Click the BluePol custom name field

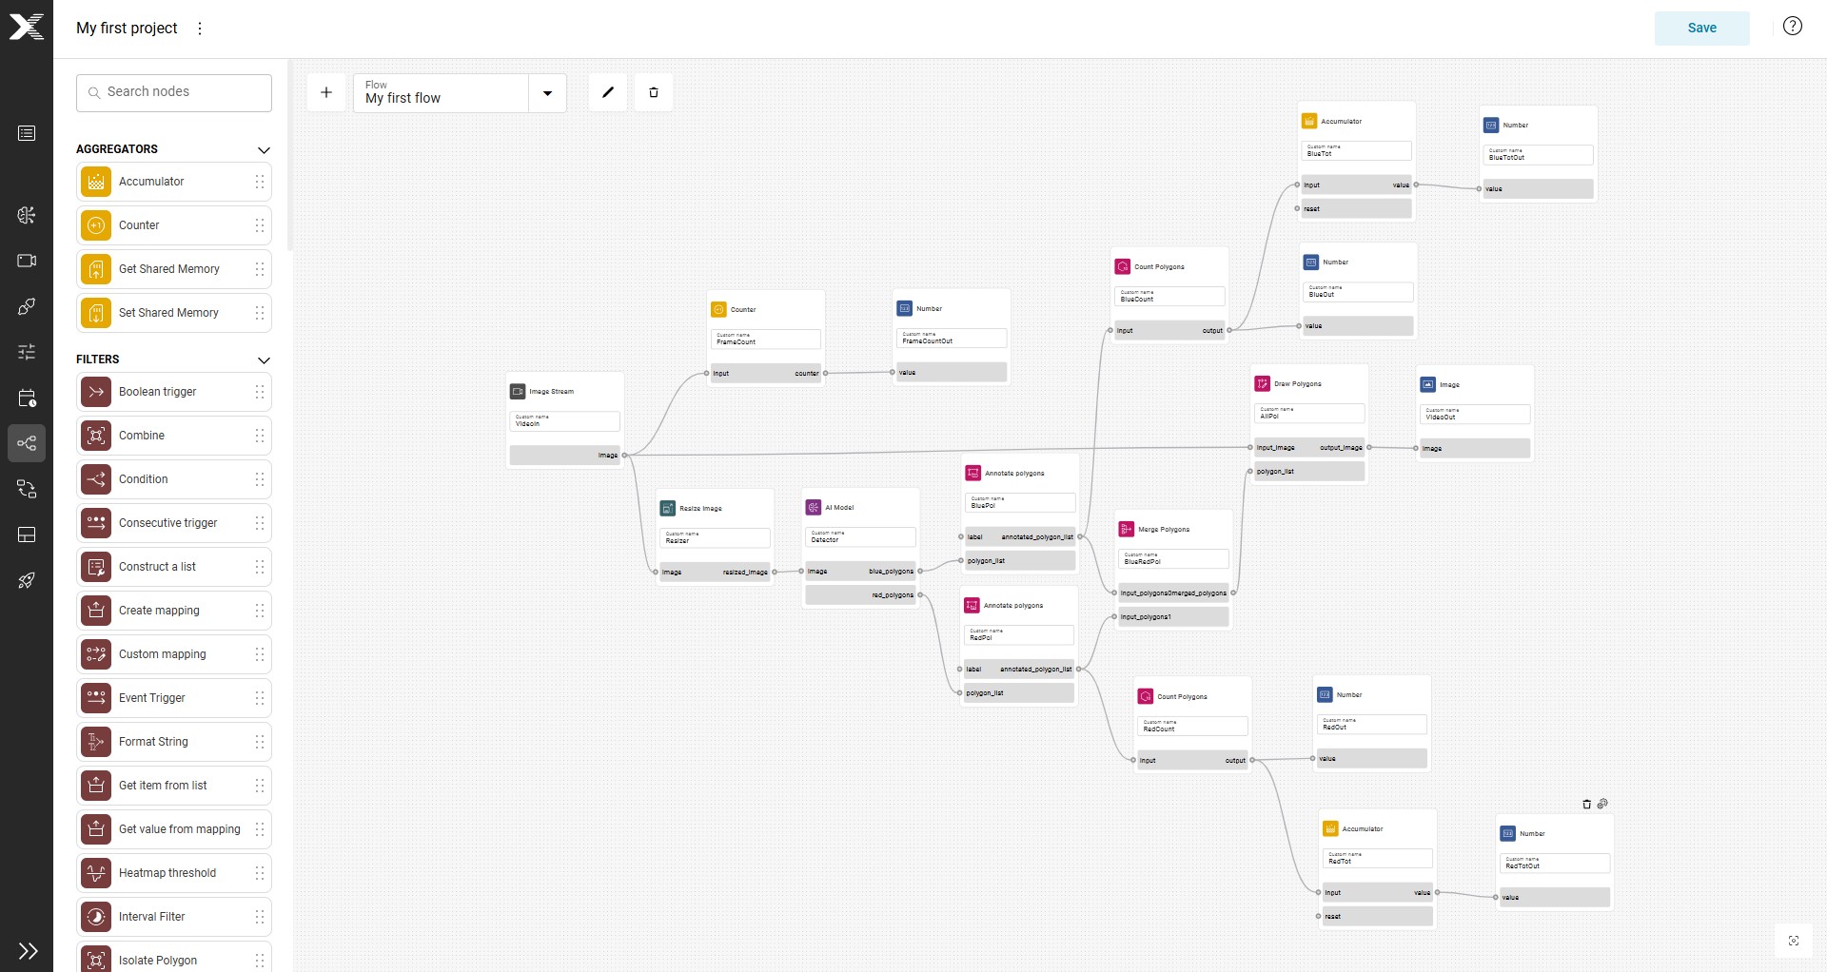[x=1020, y=502]
